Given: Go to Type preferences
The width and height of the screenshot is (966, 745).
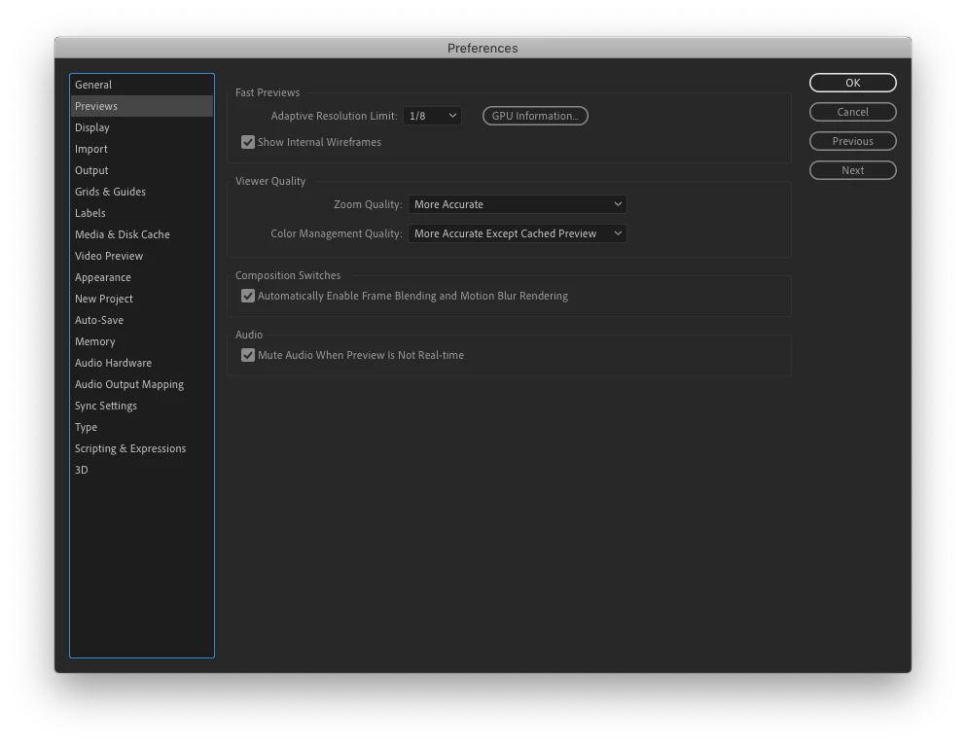Looking at the screenshot, I should pos(142,427).
